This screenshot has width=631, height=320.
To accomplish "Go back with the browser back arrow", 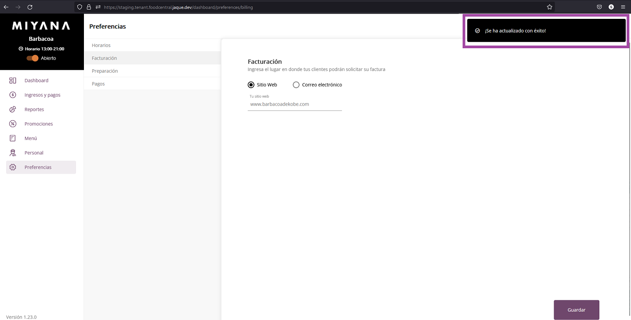I will click(x=6, y=7).
